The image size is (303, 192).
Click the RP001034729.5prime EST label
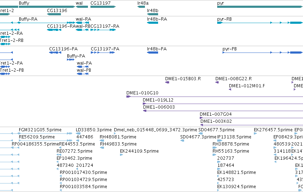pyautogui.click(x=83, y=180)
